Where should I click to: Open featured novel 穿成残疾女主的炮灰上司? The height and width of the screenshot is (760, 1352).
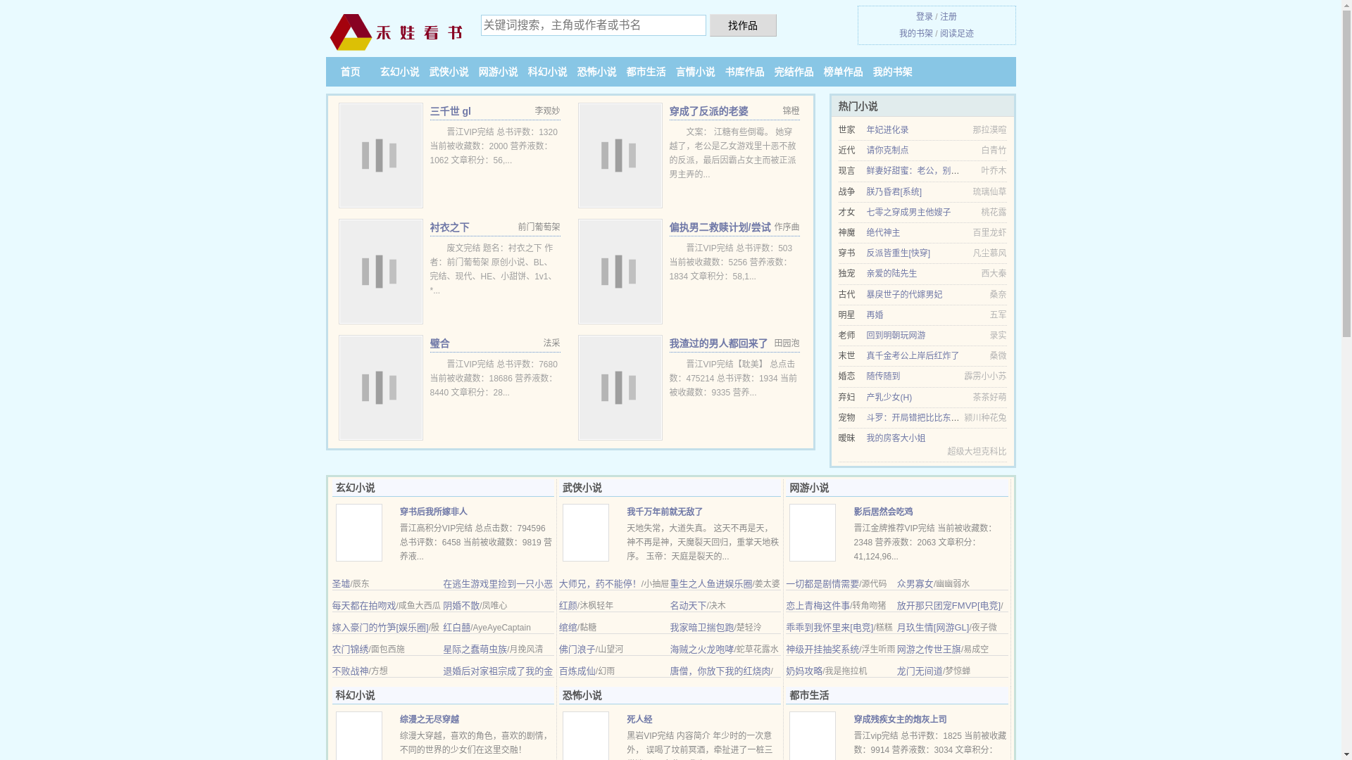pos(900,719)
